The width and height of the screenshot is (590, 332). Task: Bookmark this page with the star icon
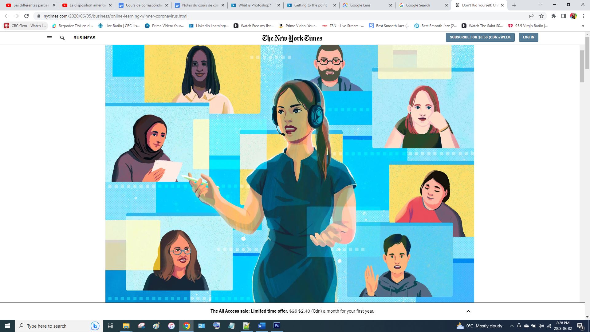click(x=541, y=16)
